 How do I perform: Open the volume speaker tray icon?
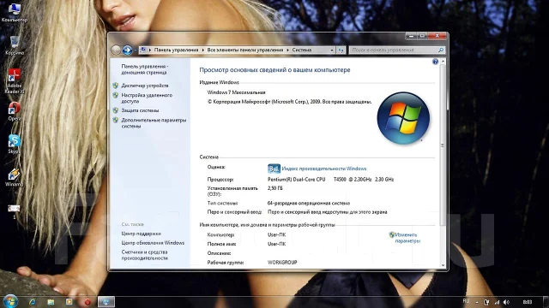click(x=506, y=302)
